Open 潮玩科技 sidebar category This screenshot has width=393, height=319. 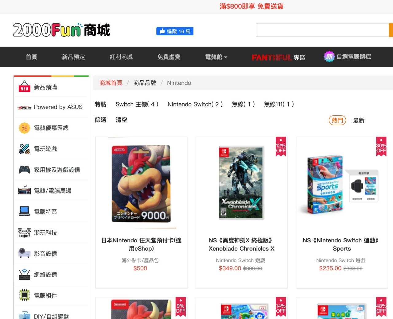45,233
